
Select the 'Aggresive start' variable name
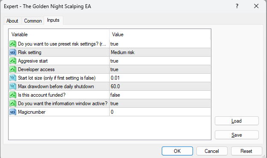33,61
